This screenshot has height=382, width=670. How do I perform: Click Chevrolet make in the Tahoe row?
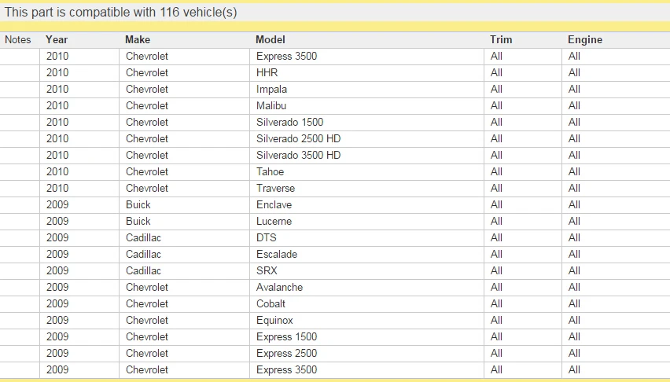[147, 172]
